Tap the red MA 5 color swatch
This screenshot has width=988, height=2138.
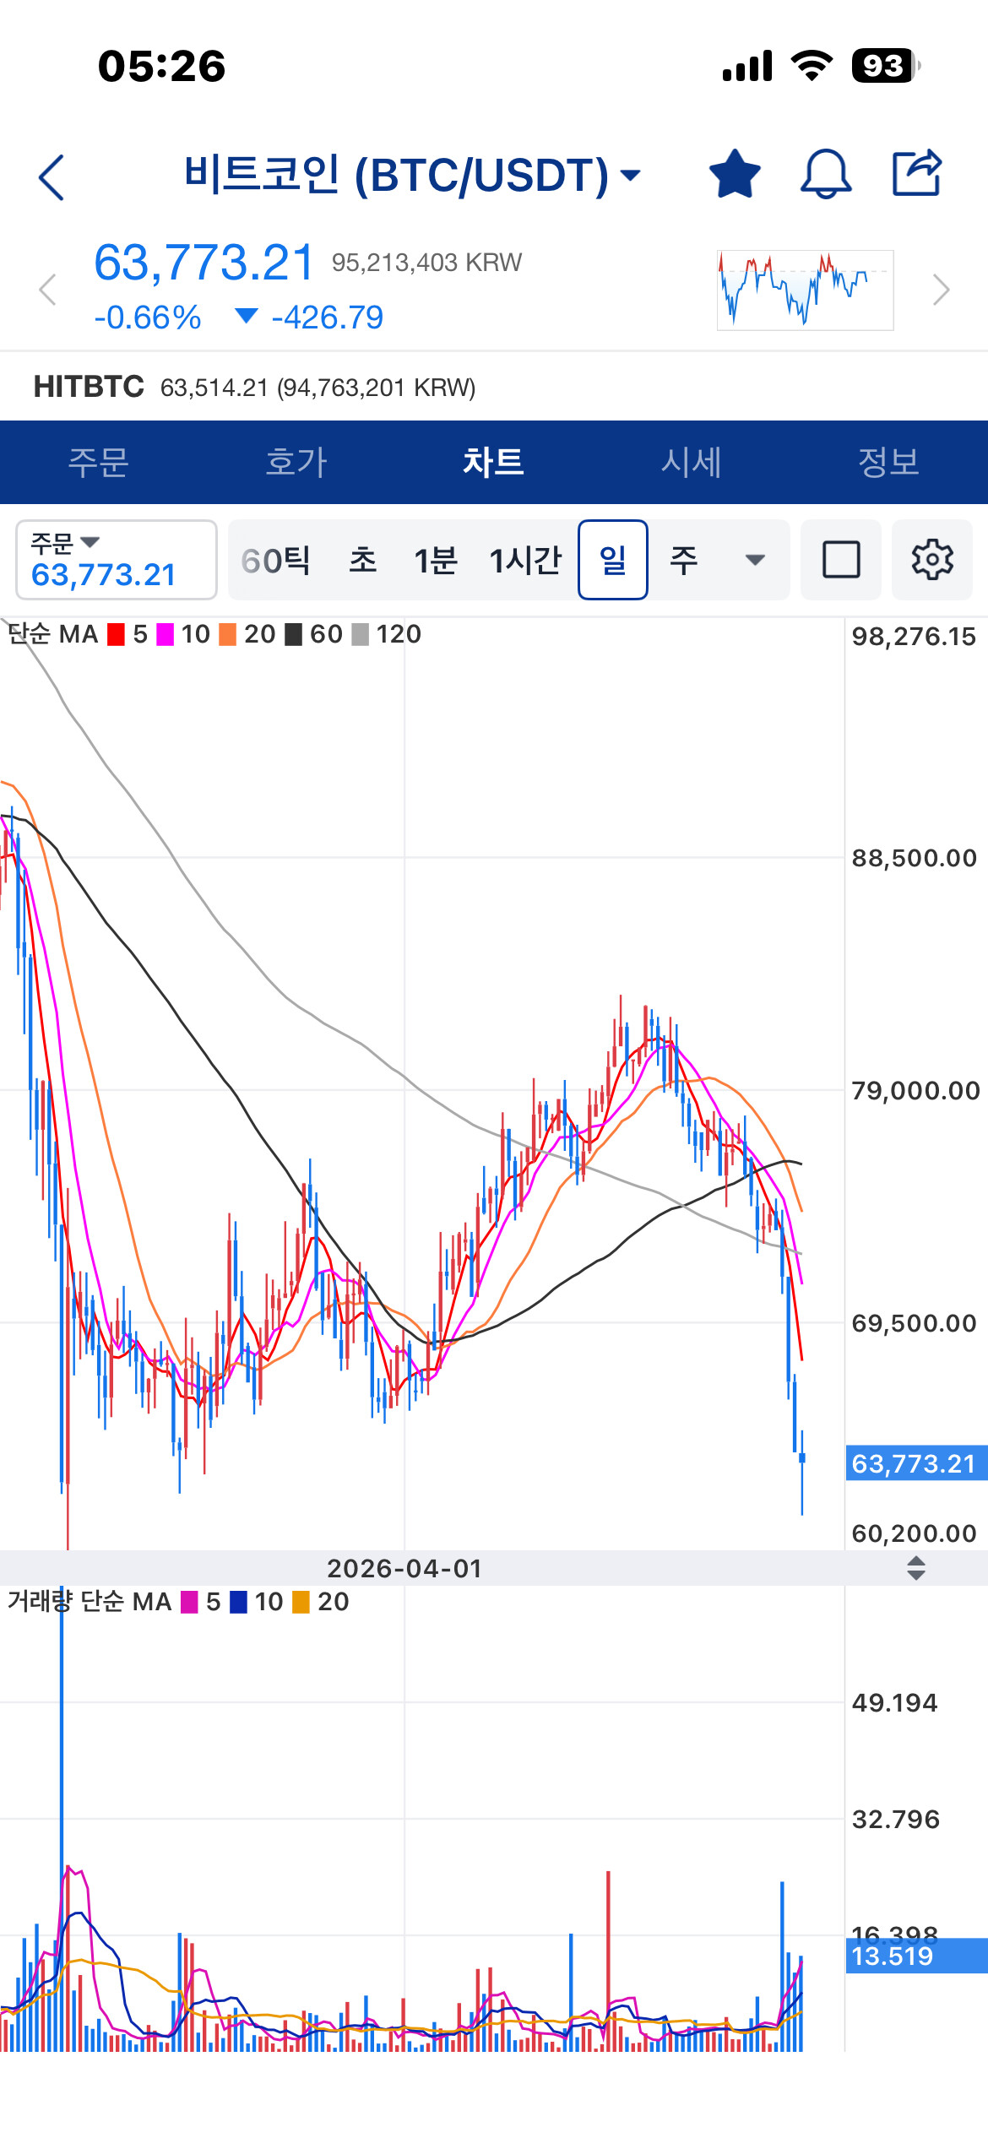click(117, 634)
